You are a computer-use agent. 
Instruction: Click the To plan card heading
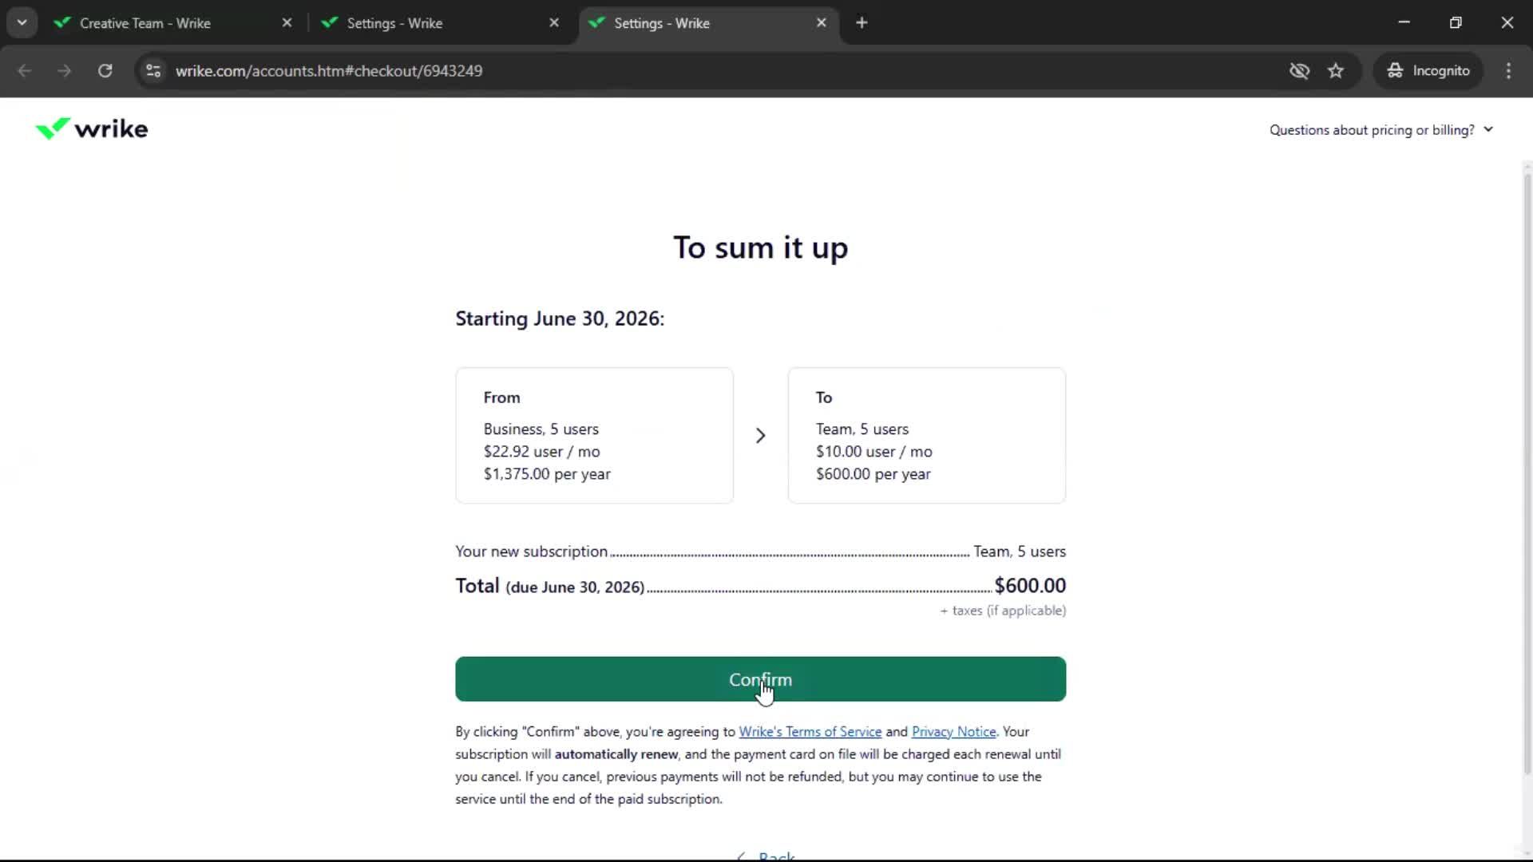[824, 397]
